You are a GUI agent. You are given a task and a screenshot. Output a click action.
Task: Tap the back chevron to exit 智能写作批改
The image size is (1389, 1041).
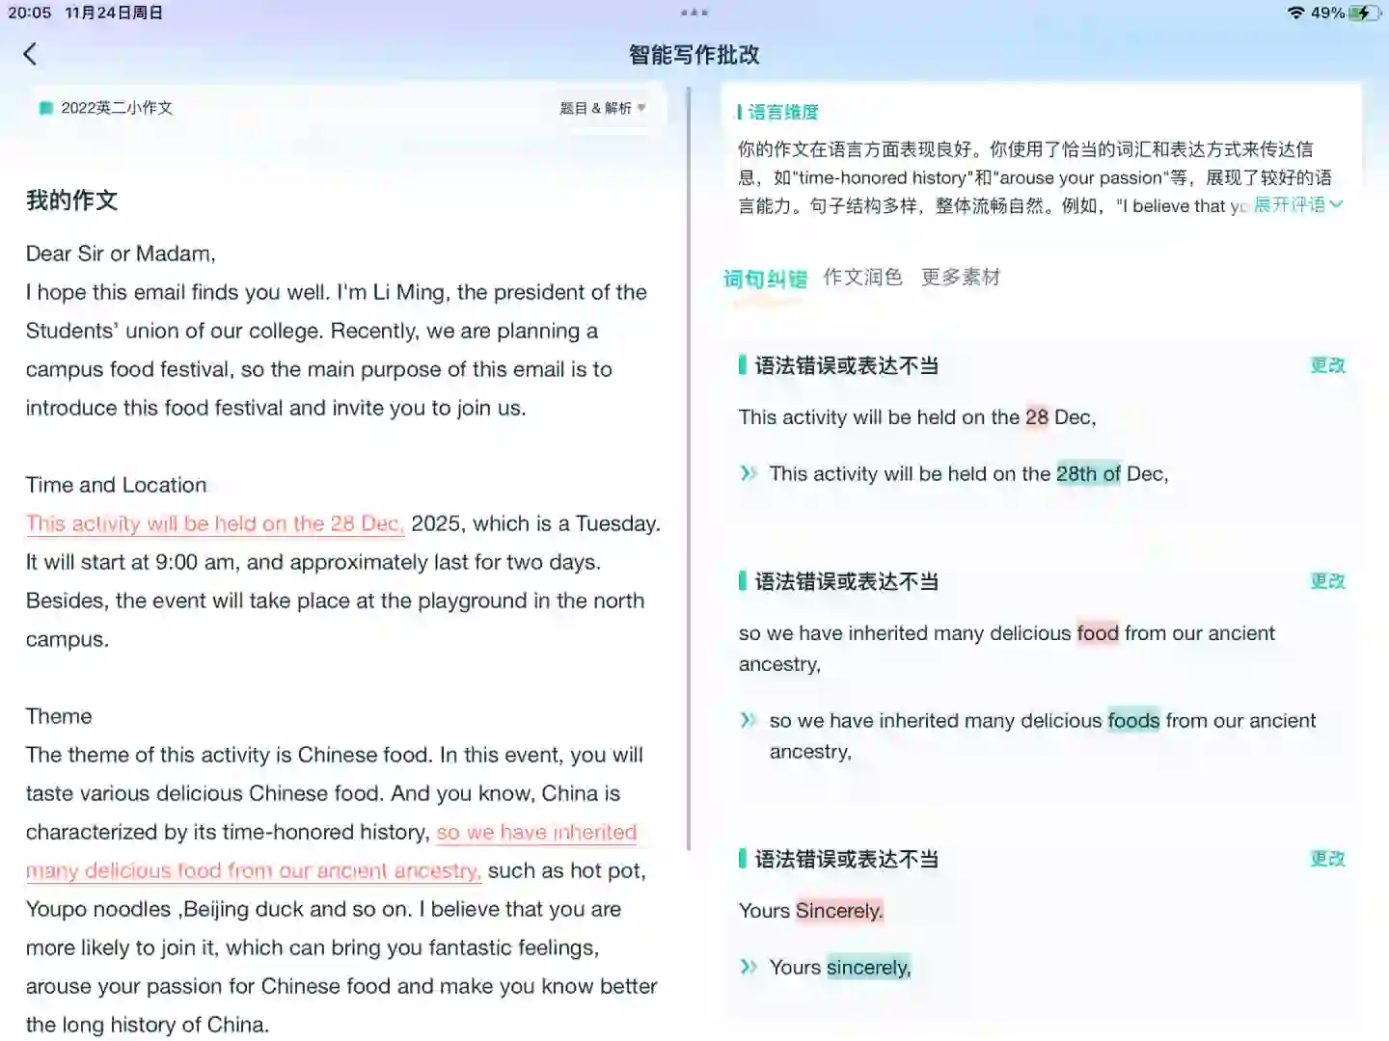31,53
